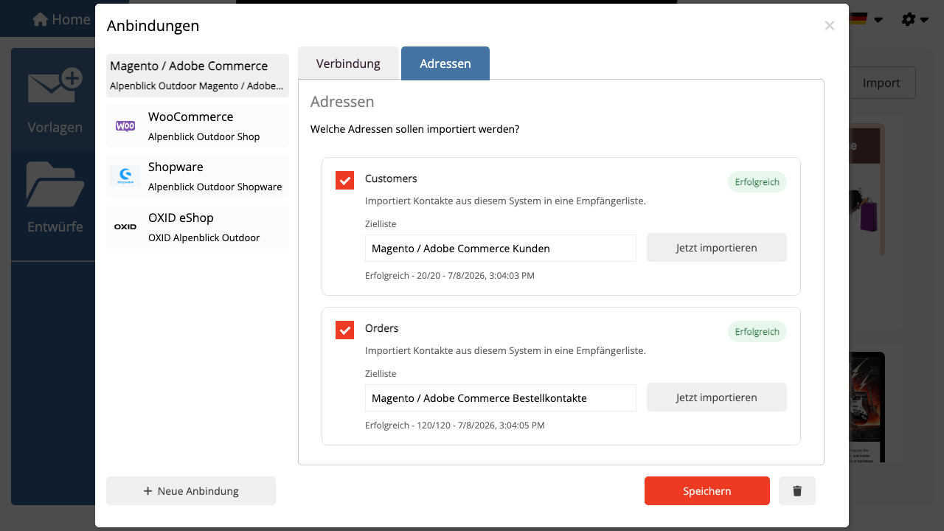
Task: Click the Magento / Adobe Commerce Bestellkontakte field
Action: [501, 398]
